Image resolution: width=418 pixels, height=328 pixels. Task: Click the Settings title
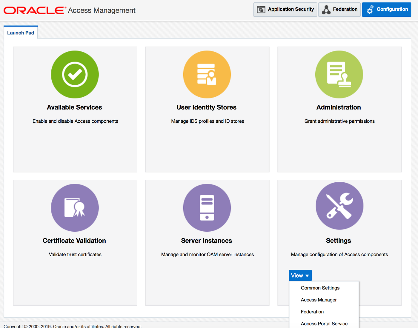[x=339, y=241]
